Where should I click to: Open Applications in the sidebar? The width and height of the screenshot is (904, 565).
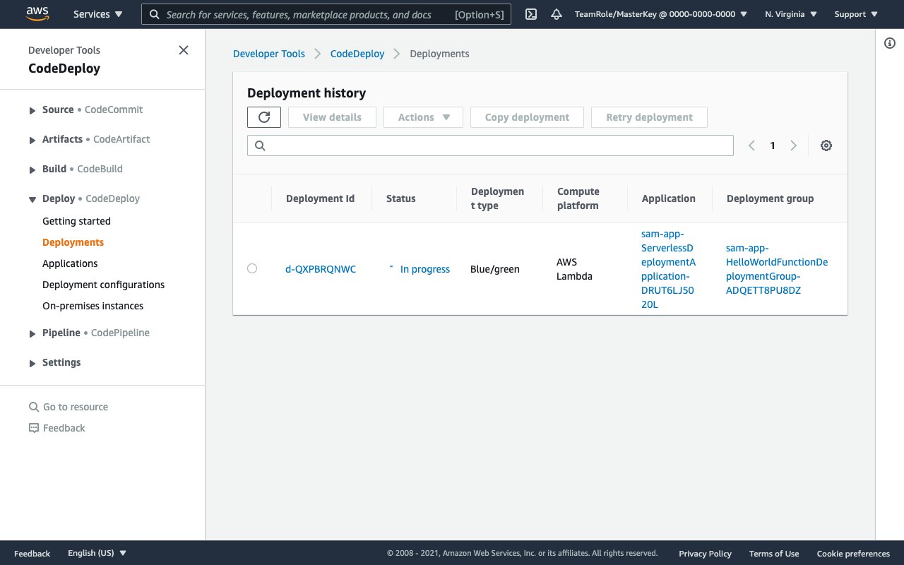[70, 263]
